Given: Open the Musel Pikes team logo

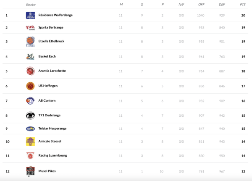Looking at the screenshot, I should [x=30, y=171].
